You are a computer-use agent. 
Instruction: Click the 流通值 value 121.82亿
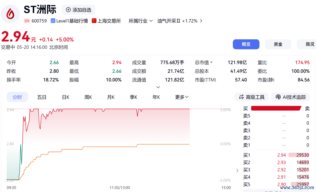pos(174,80)
